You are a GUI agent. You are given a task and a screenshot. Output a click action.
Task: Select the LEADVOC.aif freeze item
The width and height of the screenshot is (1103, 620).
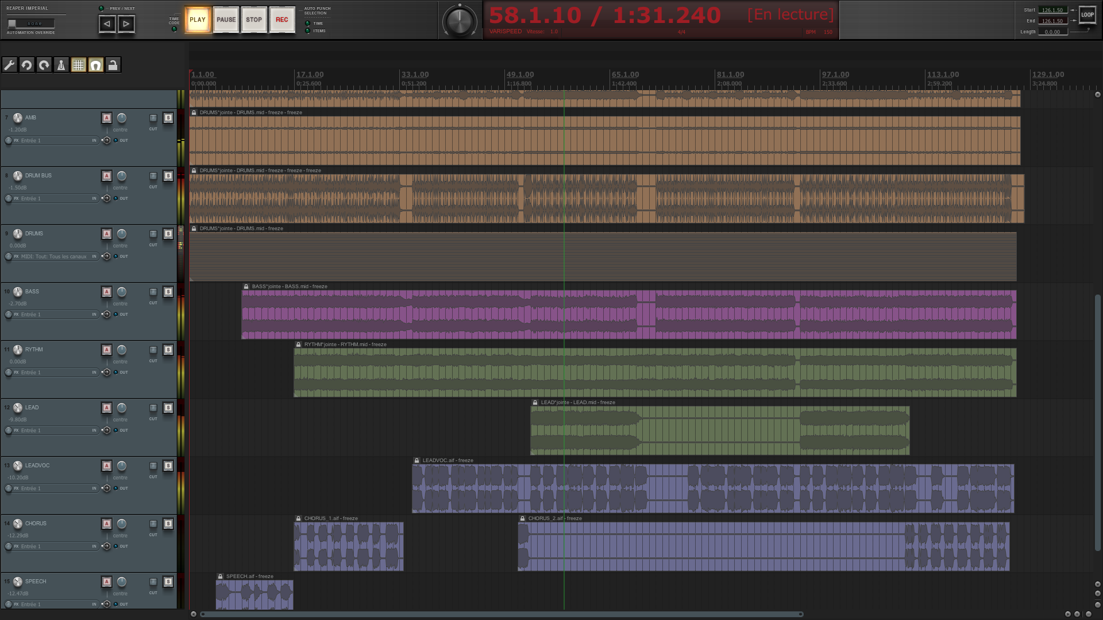tap(712, 489)
